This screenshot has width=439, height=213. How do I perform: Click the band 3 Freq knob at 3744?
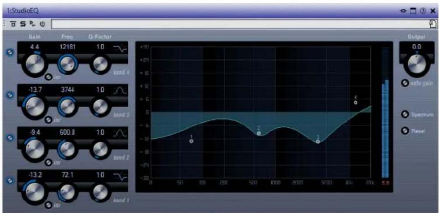click(x=67, y=106)
